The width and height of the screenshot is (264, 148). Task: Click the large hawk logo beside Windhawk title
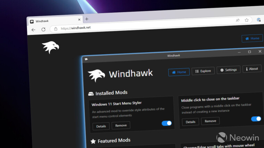click(97, 76)
